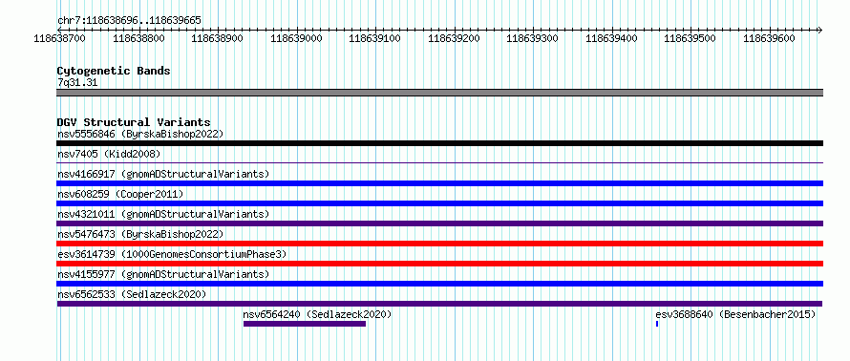The image size is (850, 361).
Task: Click ruler tick label 118638900
Action: click(217, 38)
